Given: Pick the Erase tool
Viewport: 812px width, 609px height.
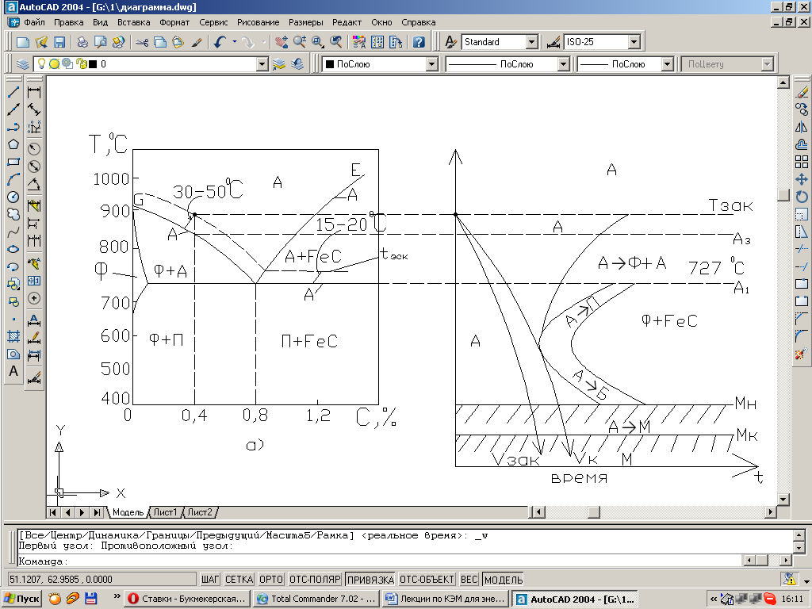Looking at the screenshot, I should pos(801,92).
